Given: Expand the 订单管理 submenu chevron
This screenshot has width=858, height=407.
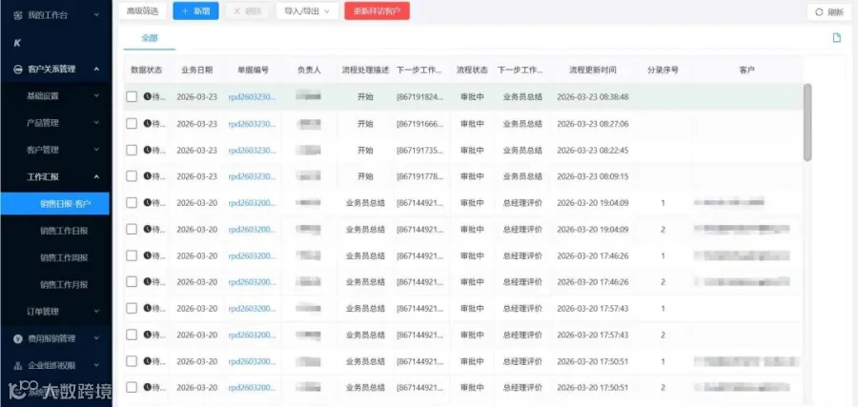Looking at the screenshot, I should coord(96,312).
